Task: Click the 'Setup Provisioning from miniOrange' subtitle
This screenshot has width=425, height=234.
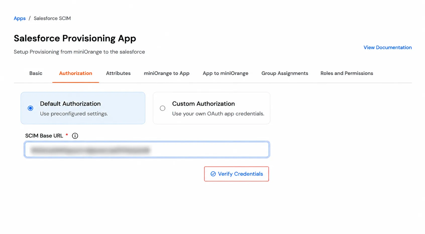Action: 79,52
